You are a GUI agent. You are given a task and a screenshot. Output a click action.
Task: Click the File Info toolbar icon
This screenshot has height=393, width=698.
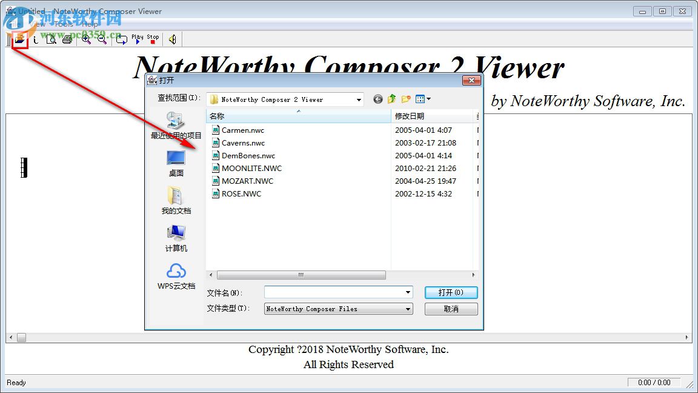pyautogui.click(x=35, y=39)
